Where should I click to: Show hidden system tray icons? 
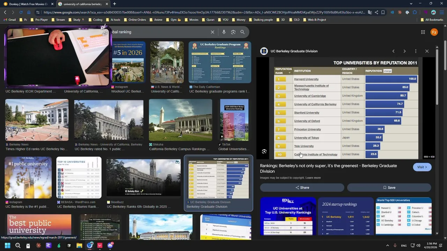(387, 245)
